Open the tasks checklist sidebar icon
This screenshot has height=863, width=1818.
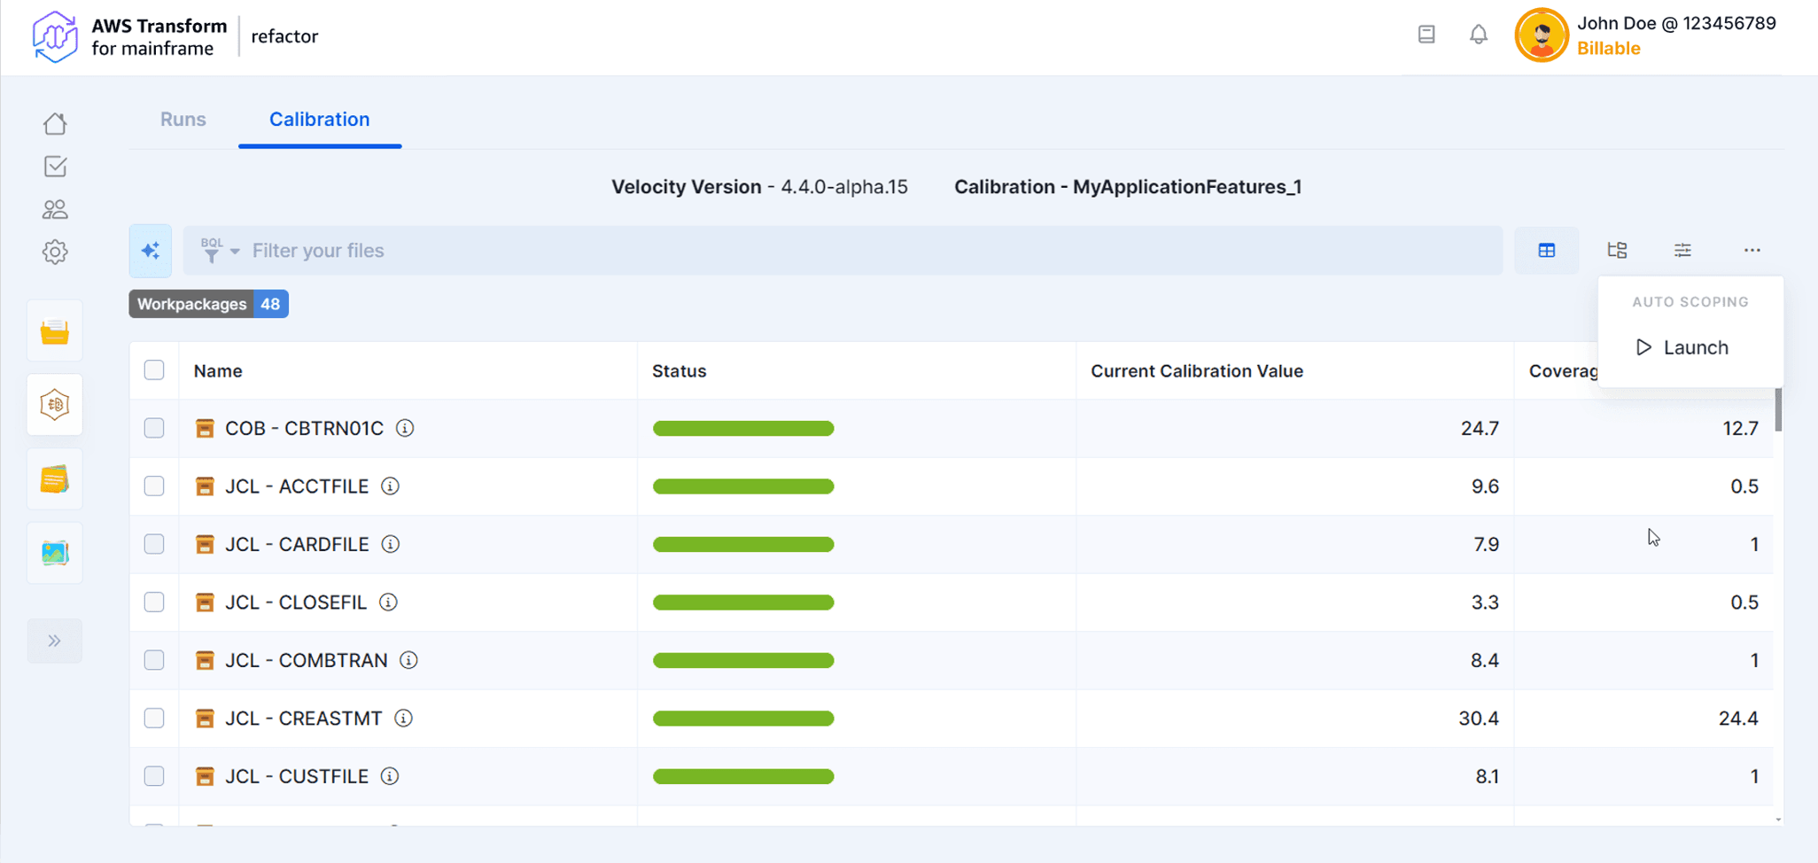pos(55,167)
